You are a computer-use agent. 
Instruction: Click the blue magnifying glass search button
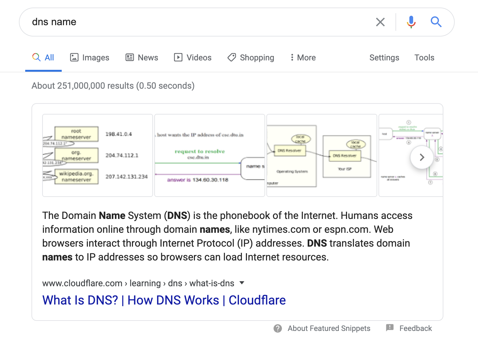pos(436,22)
